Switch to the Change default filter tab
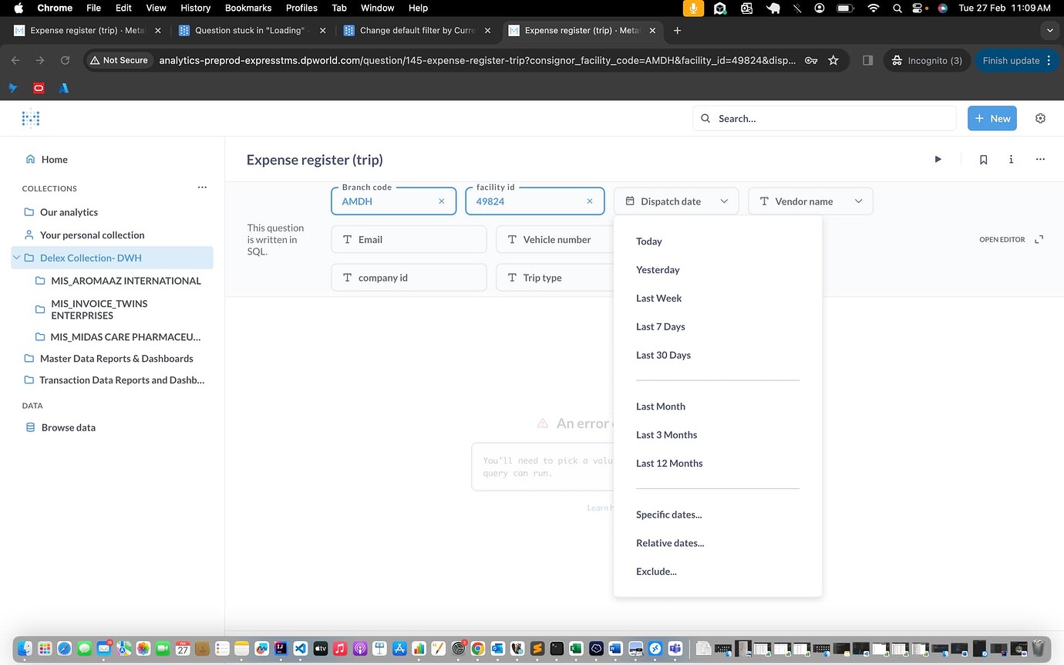Screen dimensions: 1064x665 pyautogui.click(x=417, y=31)
